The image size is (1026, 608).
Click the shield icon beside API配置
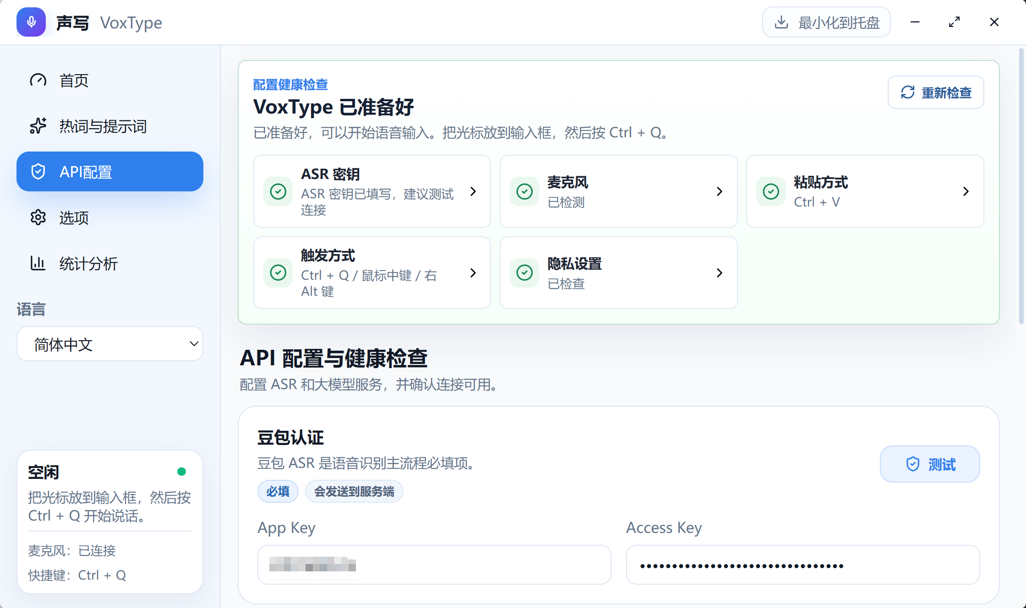[x=38, y=172]
